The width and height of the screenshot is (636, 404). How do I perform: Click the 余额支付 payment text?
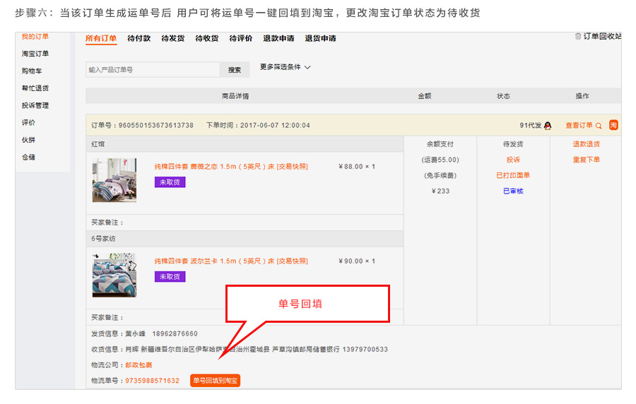(440, 144)
